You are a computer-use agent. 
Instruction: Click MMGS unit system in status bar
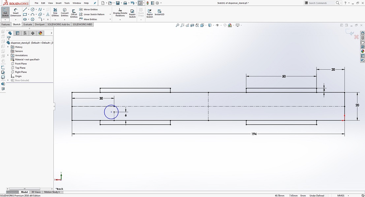click(x=341, y=196)
